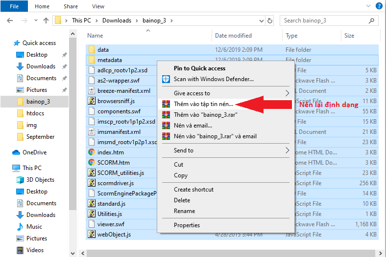The height and width of the screenshot is (257, 386).
Task: Select the breeze-manifest.xml file icon
Action: 92,90
